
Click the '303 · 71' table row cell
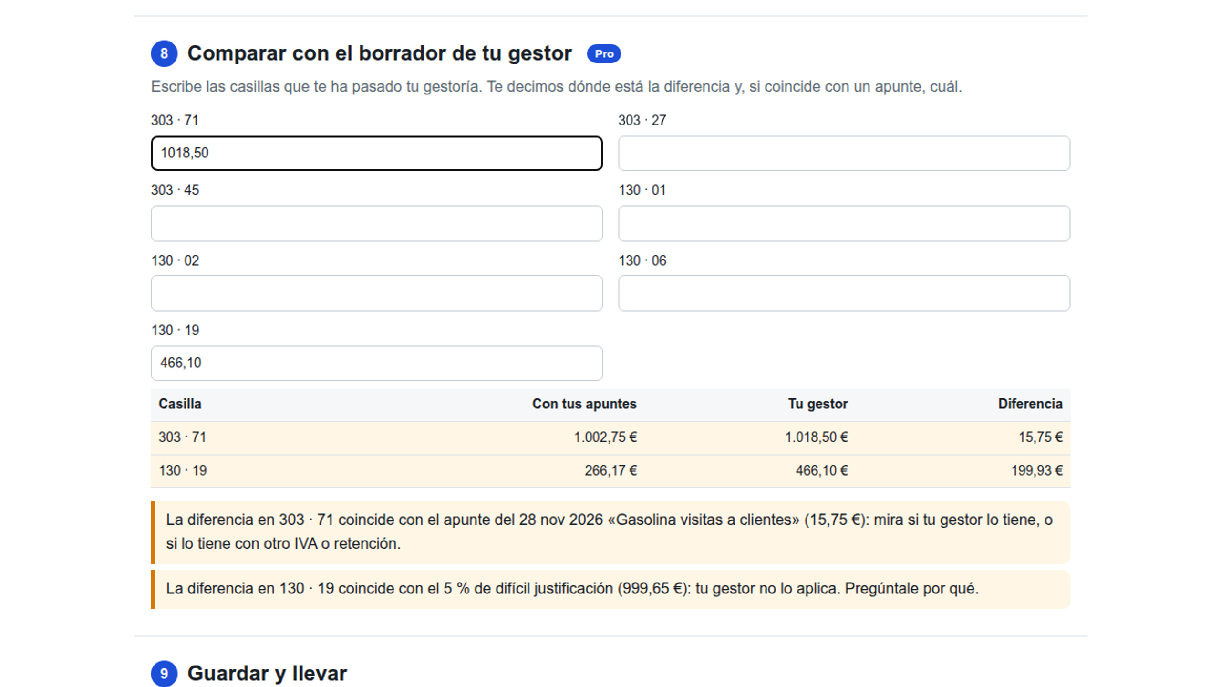pos(182,437)
